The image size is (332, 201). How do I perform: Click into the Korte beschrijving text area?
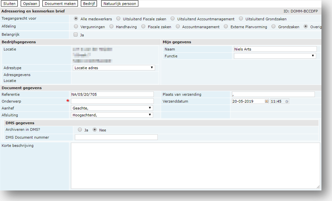tap(195, 166)
